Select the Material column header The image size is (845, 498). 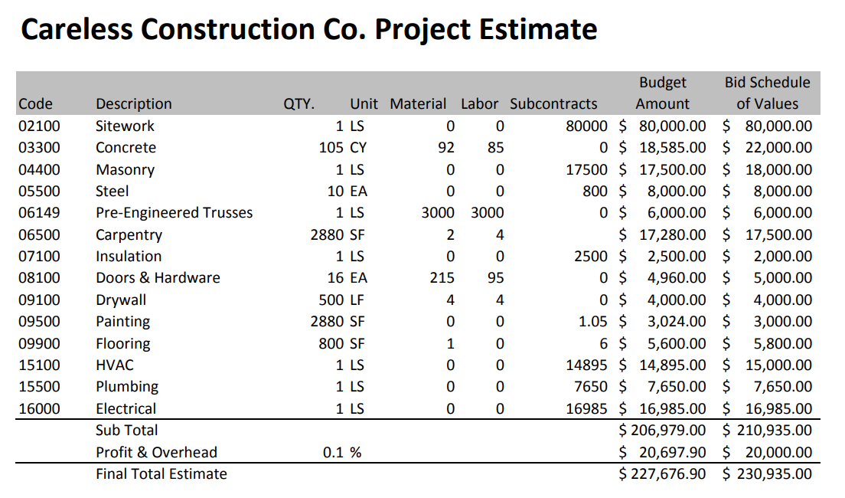point(418,103)
